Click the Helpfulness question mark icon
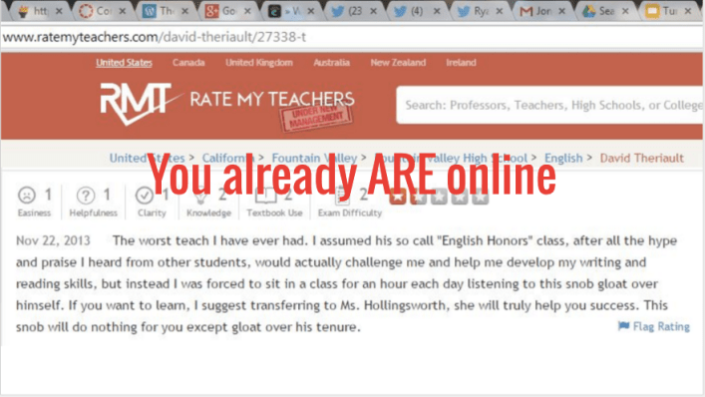The height and width of the screenshot is (397, 705). click(86, 196)
